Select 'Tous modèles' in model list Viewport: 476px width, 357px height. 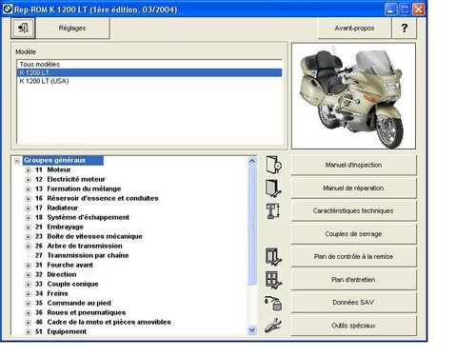point(149,65)
